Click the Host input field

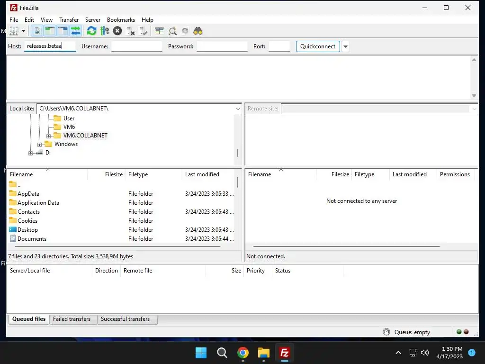coord(50,46)
